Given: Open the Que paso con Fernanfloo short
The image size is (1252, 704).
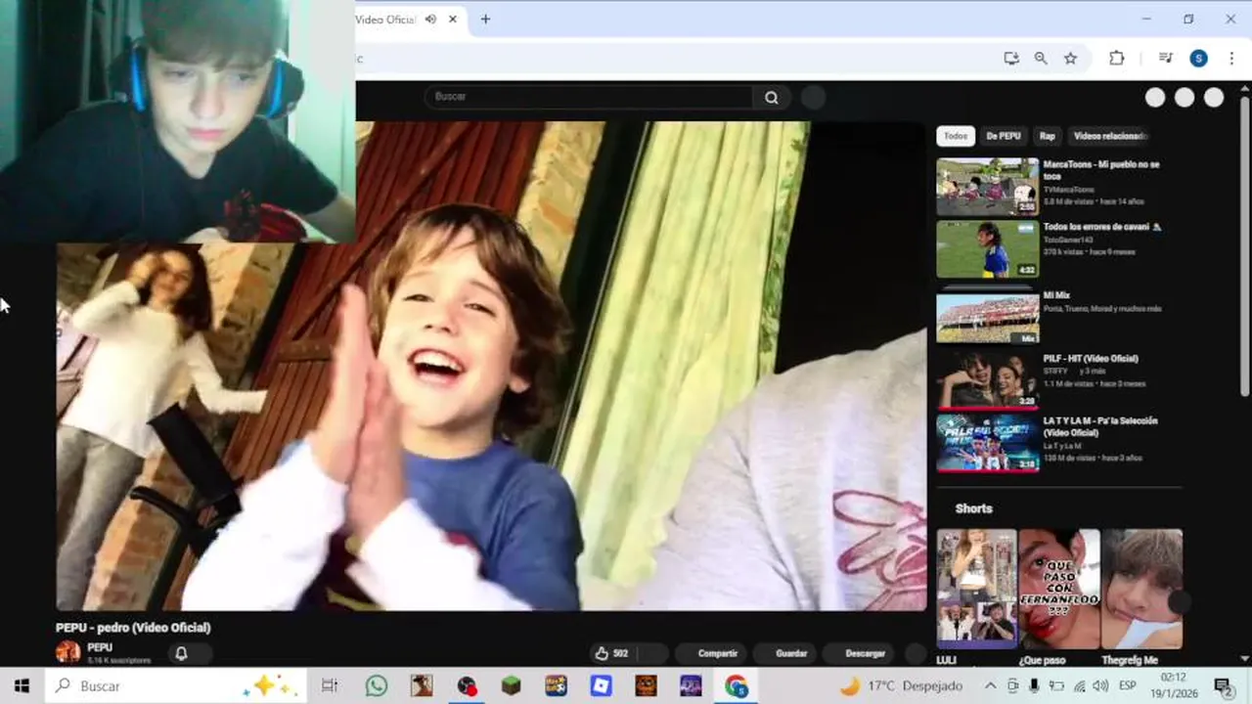Looking at the screenshot, I should 1059,589.
